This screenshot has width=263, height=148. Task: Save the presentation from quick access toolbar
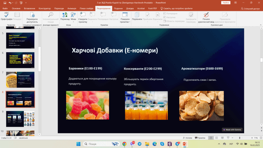(x=5, y=3)
